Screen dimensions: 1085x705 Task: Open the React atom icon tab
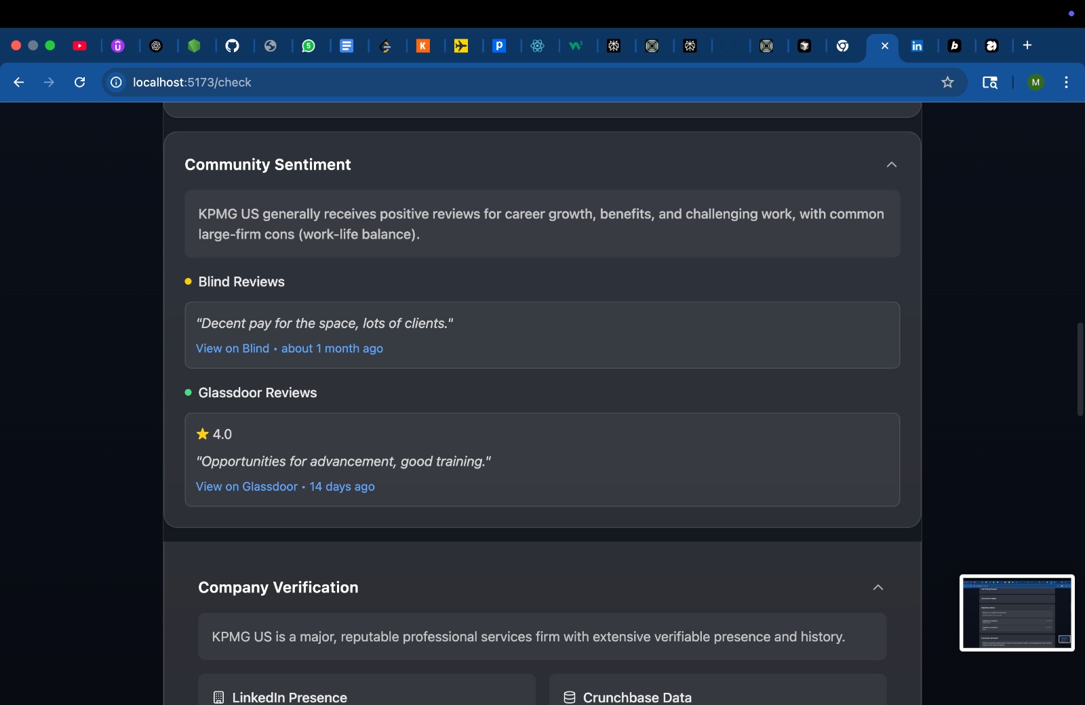click(x=538, y=45)
